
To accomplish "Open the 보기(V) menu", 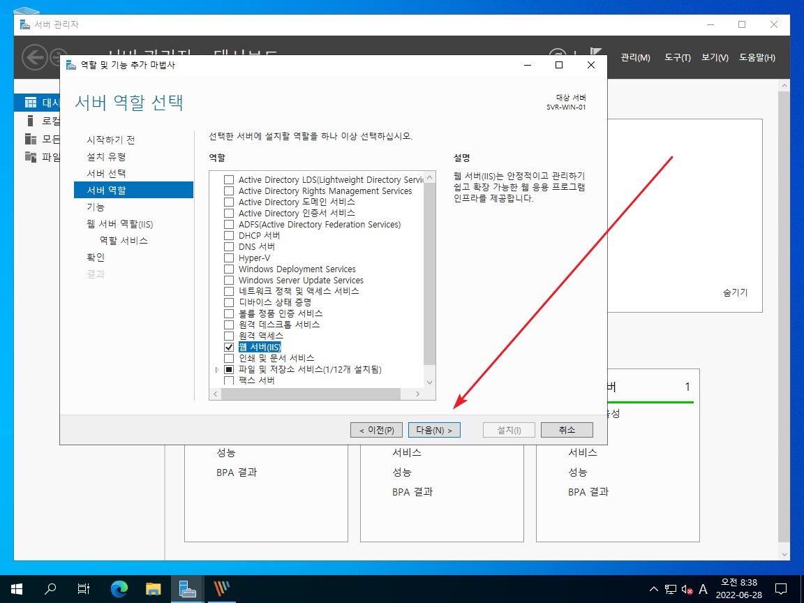I will pos(715,57).
